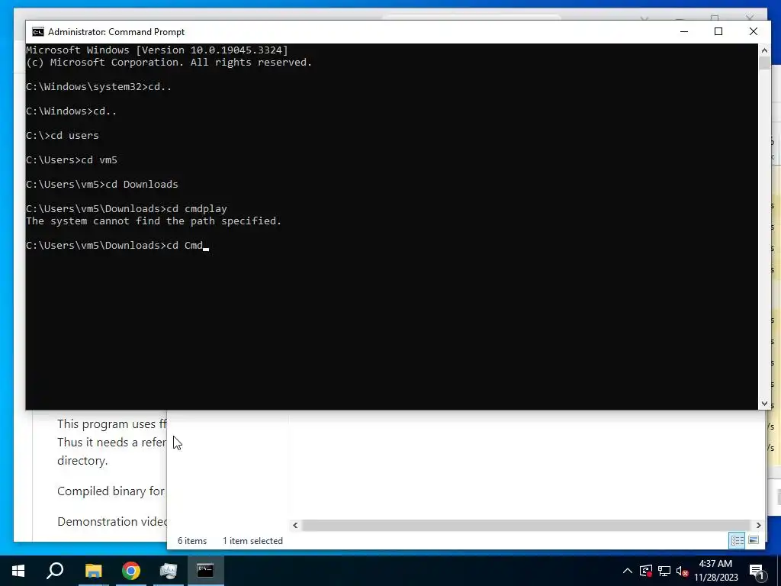Click the Command Prompt scroll up arrow
781x586 pixels.
tap(764, 50)
